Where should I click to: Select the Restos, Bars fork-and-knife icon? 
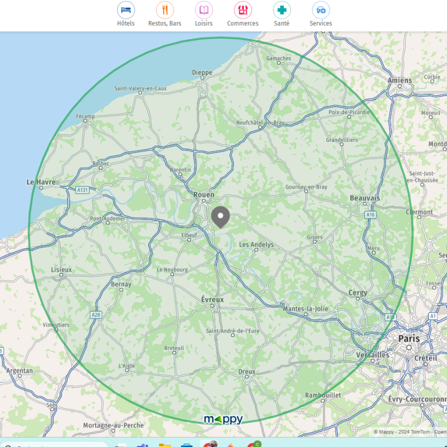(x=165, y=10)
